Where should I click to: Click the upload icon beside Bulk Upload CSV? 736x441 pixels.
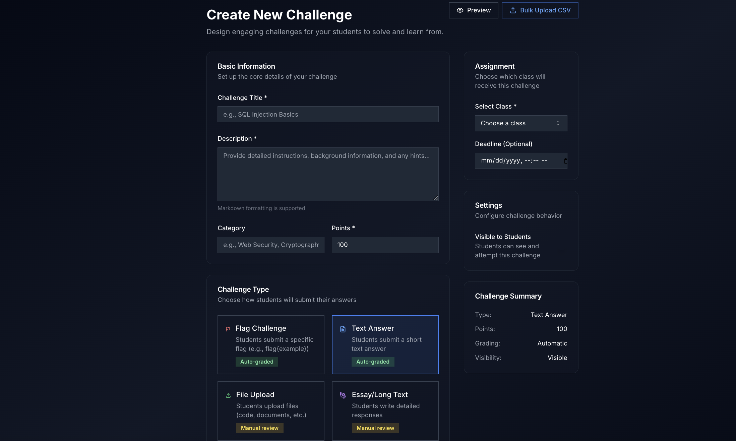click(x=513, y=10)
